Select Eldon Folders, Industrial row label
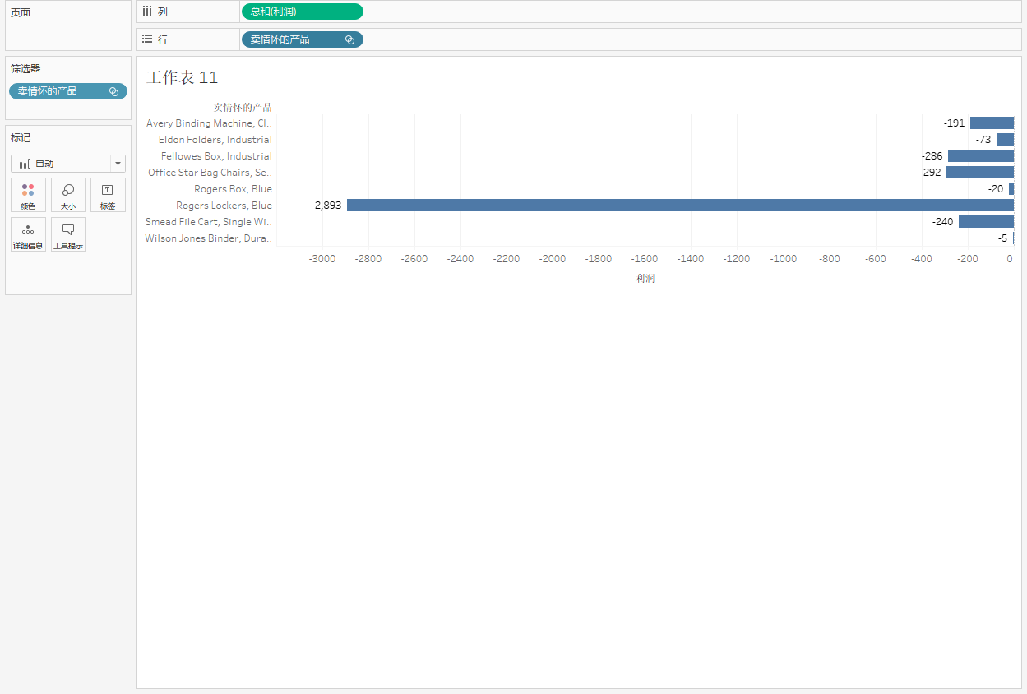The image size is (1027, 694). pyautogui.click(x=215, y=140)
